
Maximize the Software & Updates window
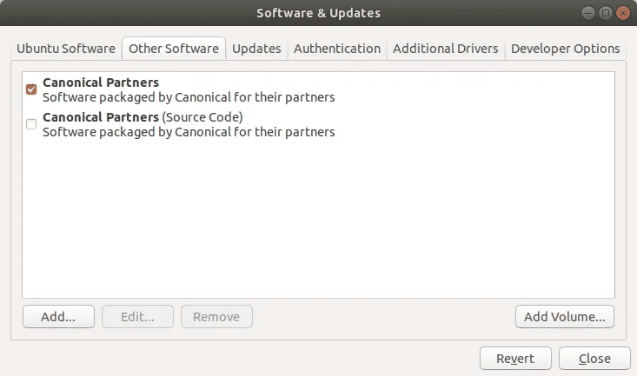tap(606, 13)
